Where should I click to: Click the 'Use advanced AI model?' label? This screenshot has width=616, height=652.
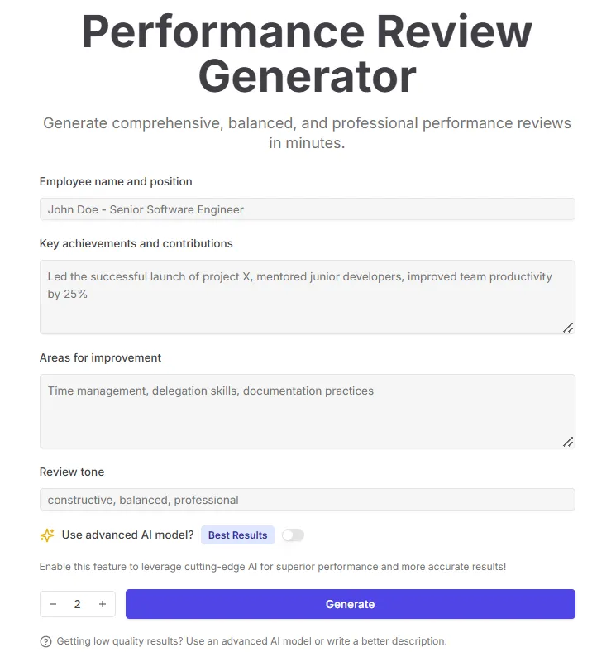pyautogui.click(x=127, y=535)
